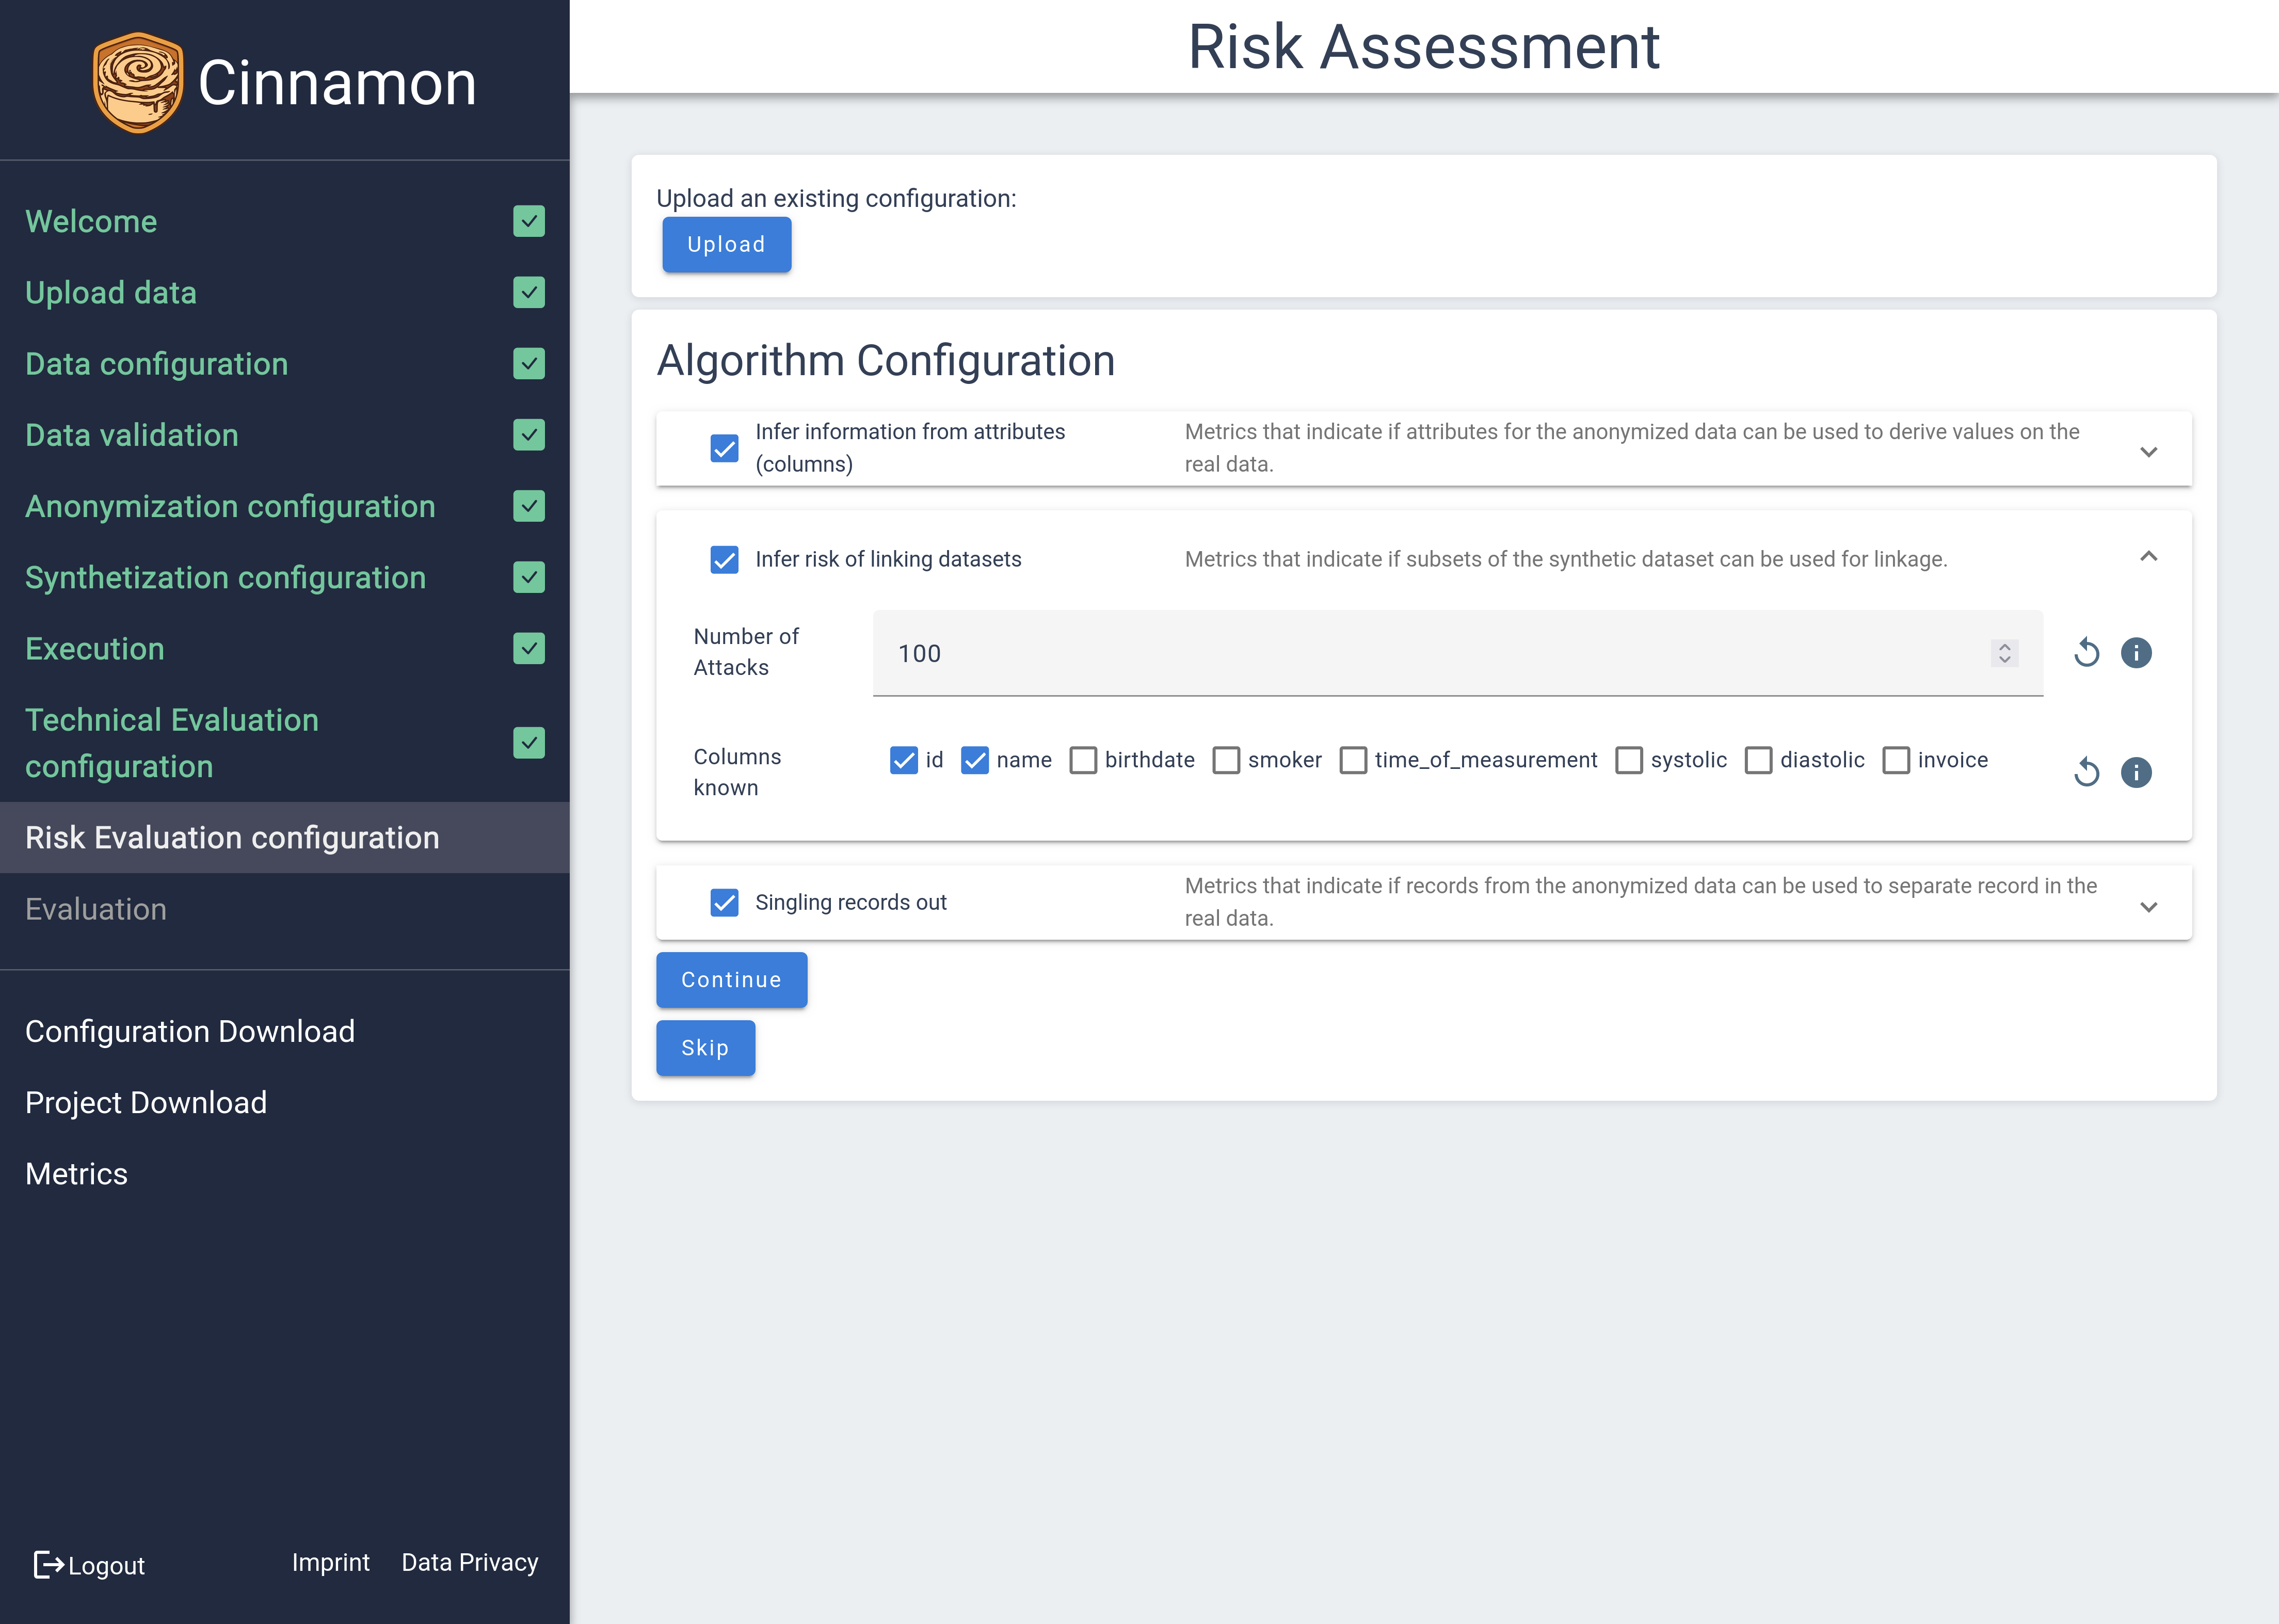This screenshot has height=1624, width=2279.
Task: Reset the Number of Attacks value
Action: point(2086,653)
